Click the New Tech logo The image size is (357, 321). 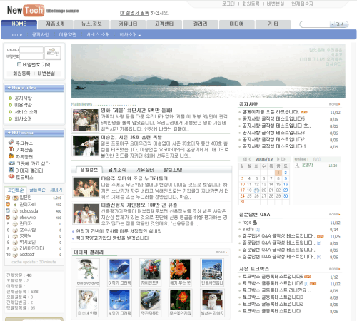point(26,11)
